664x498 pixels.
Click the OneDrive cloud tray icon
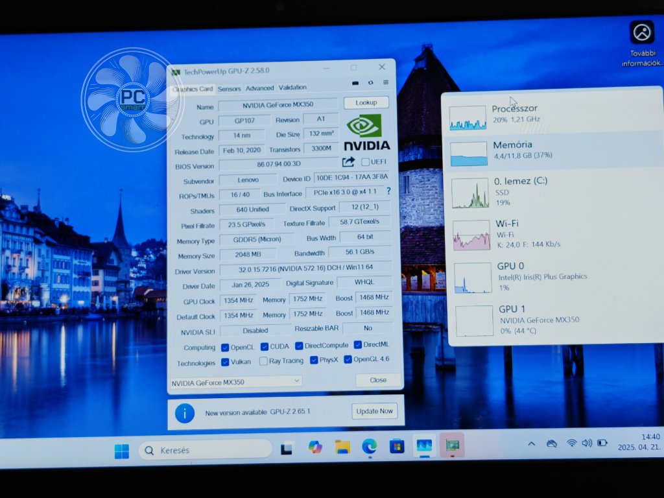[x=551, y=444]
